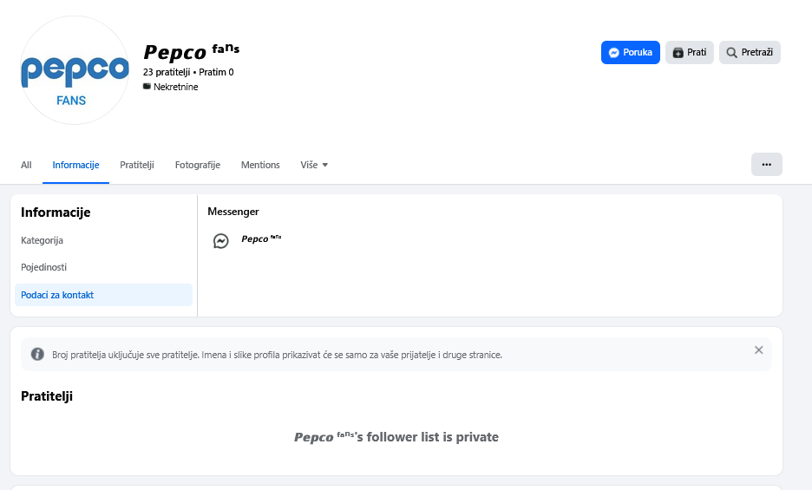Select Podaci za kontakt sidebar item

[x=57, y=295]
